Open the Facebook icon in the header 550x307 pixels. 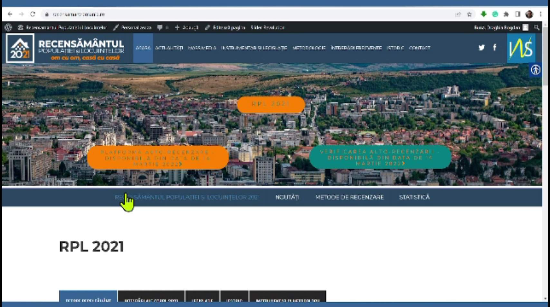[495, 48]
